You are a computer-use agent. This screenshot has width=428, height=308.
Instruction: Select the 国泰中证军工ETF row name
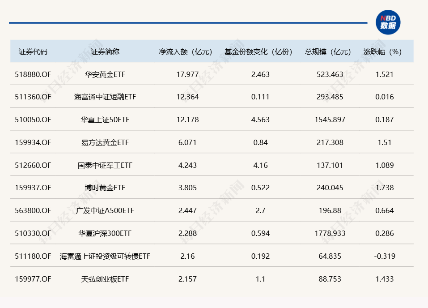tap(105, 165)
